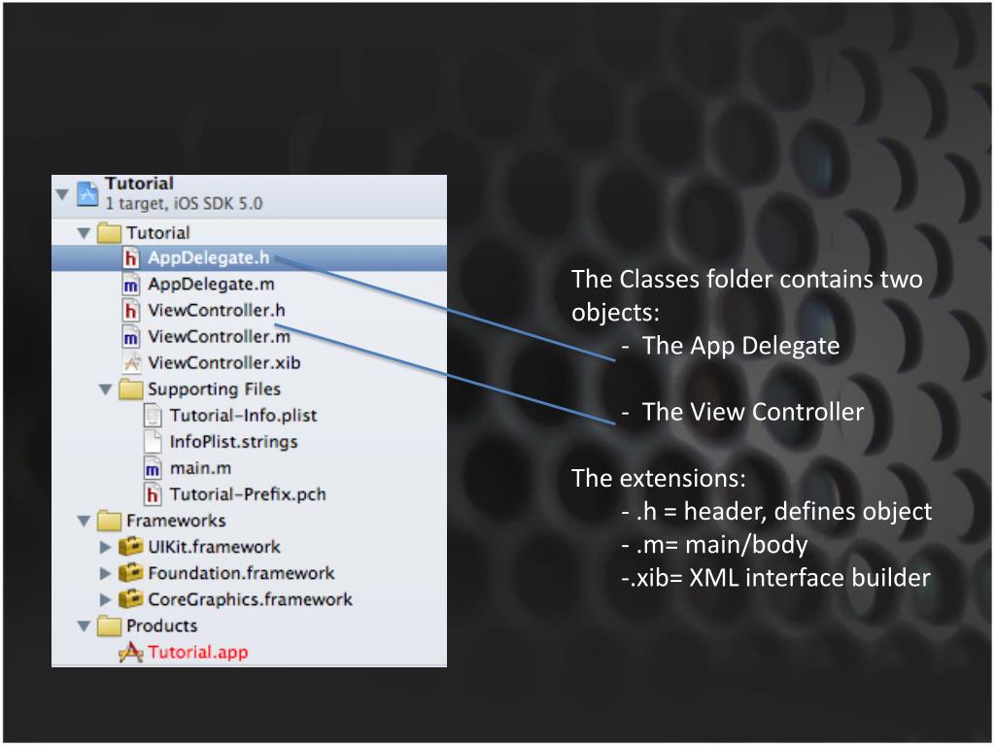Image resolution: width=995 pixels, height=746 pixels.
Task: Click the 'The Classes folder contains two' text
Action: coord(747,280)
